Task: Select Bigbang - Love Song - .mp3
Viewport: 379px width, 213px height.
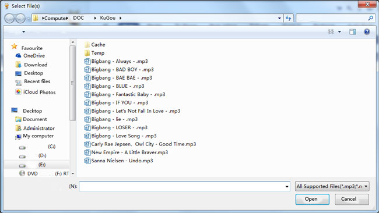Action: point(120,136)
